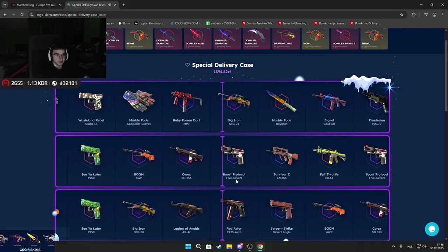Viewport: 448px width, 252px height.
Task: Open Windows taskbar search
Action: [x=198, y=246]
